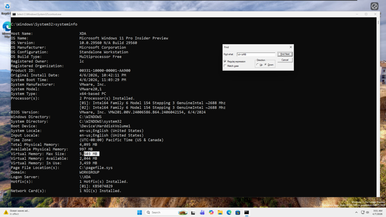Screen dimensions: 386x217
Task: Click the Windows Start button
Action: click(x=140, y=212)
